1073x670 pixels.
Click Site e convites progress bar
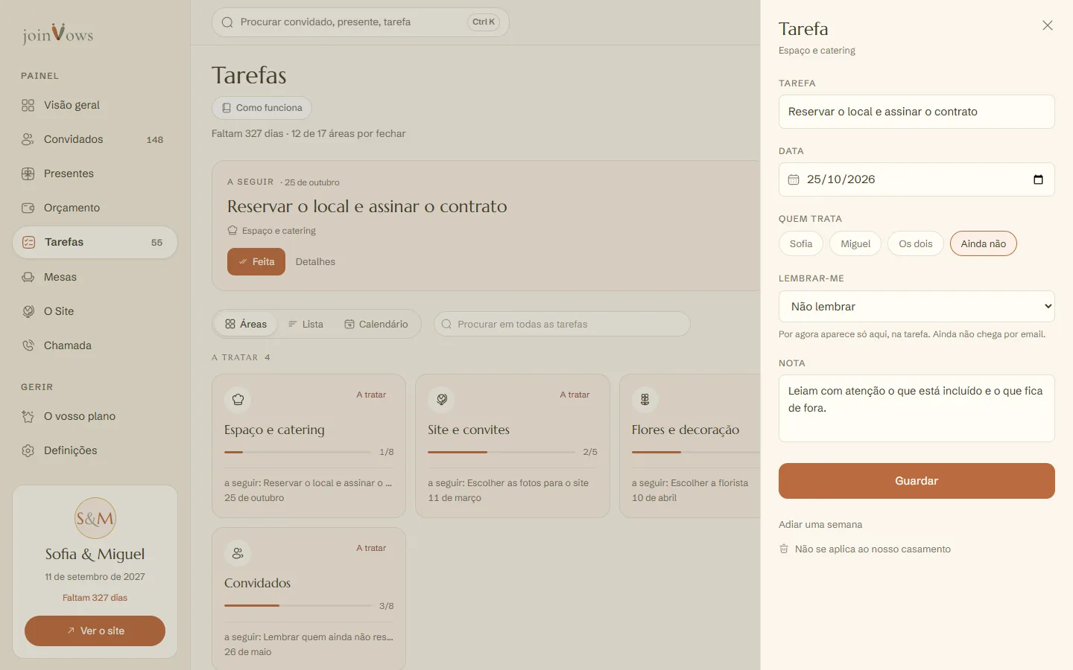(x=501, y=452)
